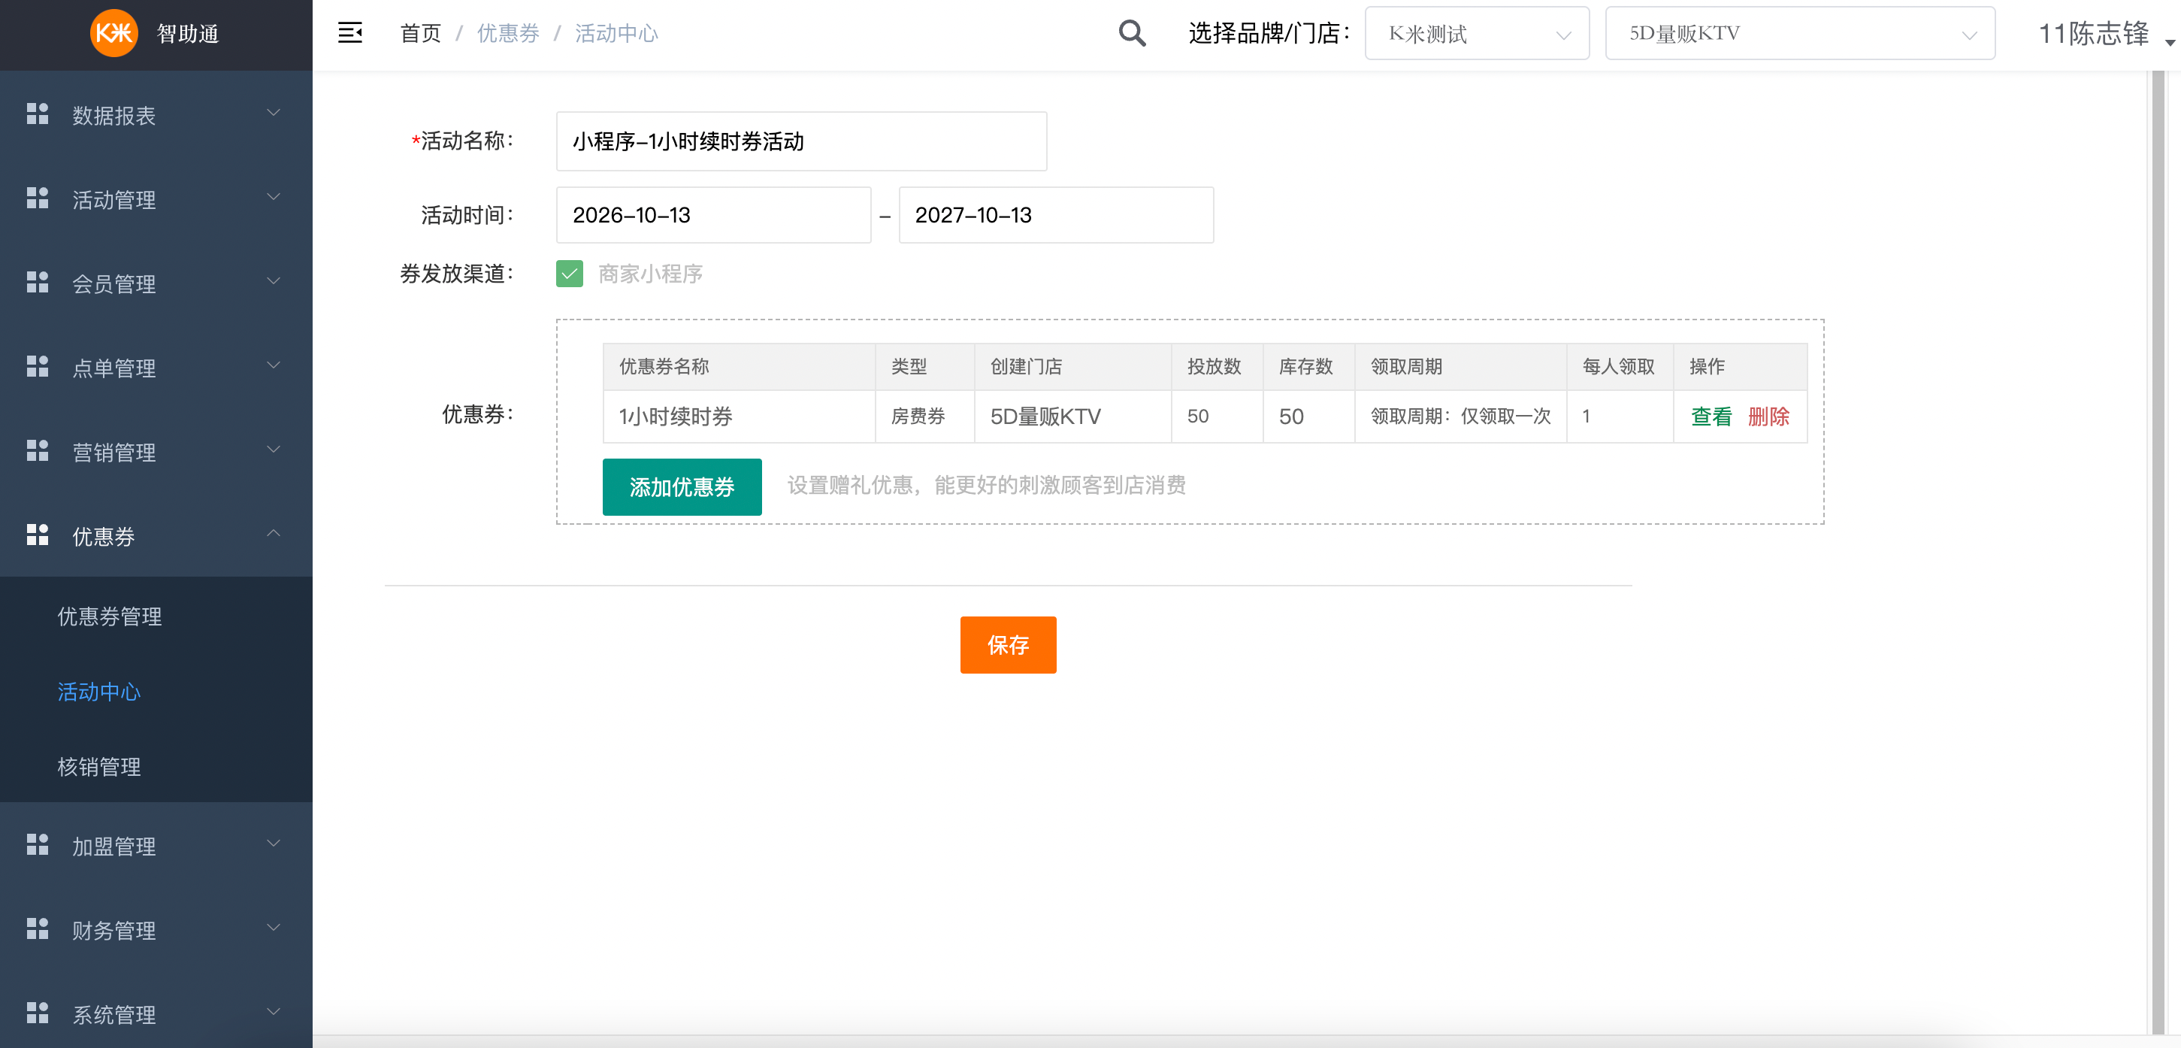
Task: Click the 活动管理 grid icon
Action: tap(38, 198)
